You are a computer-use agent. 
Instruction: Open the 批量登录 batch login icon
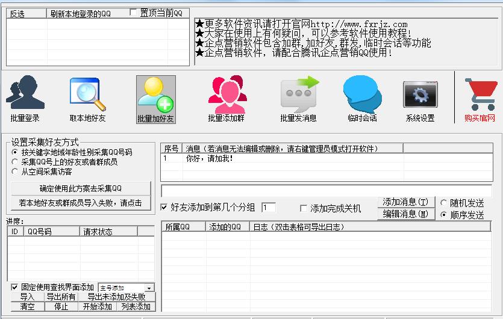(25, 99)
